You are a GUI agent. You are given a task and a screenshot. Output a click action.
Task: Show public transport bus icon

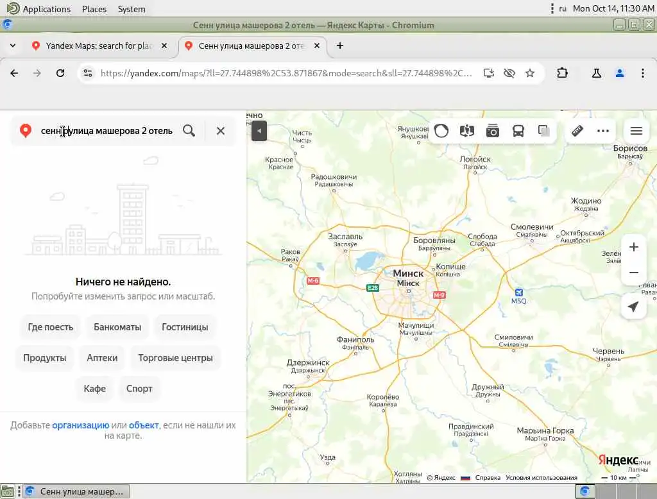coord(518,131)
